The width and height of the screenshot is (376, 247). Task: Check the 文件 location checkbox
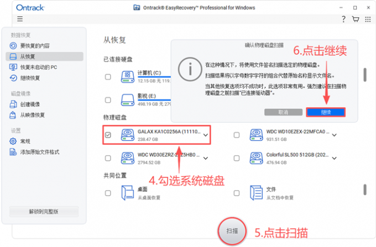[x=237, y=193]
